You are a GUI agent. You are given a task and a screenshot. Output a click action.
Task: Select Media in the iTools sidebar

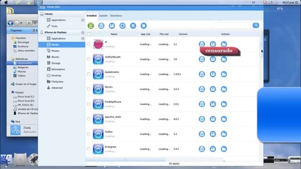click(x=62, y=45)
